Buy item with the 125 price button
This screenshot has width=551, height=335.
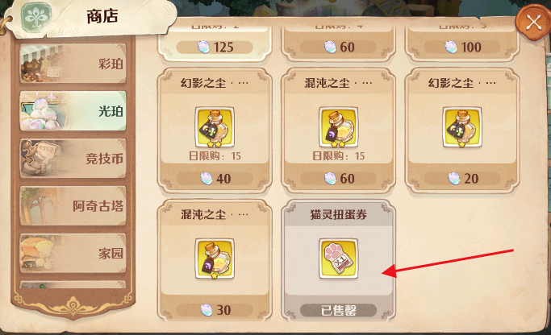(215, 47)
